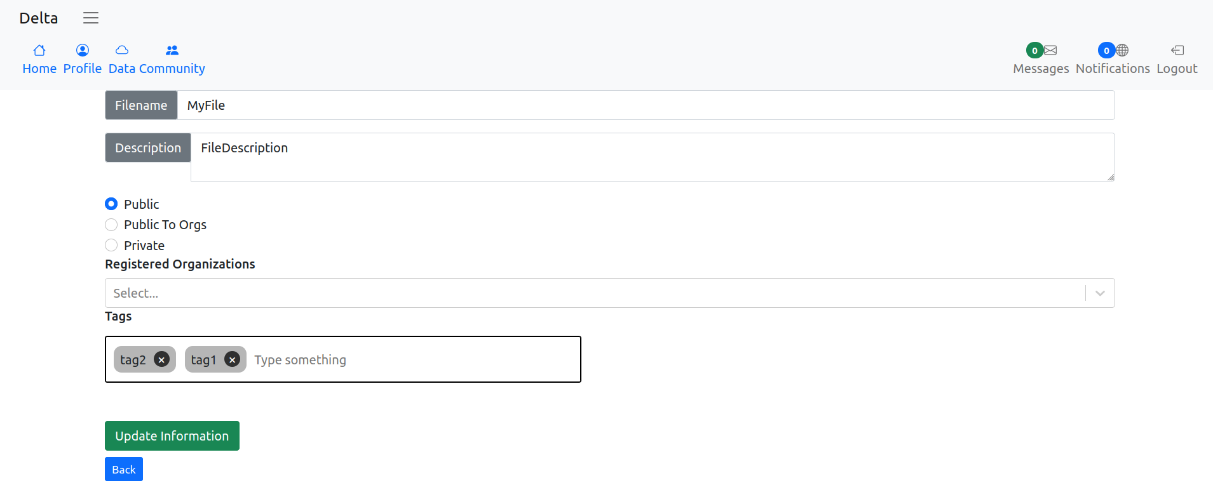The height and width of the screenshot is (497, 1213).
Task: Click the Home icon in the navigation bar
Action: point(39,50)
